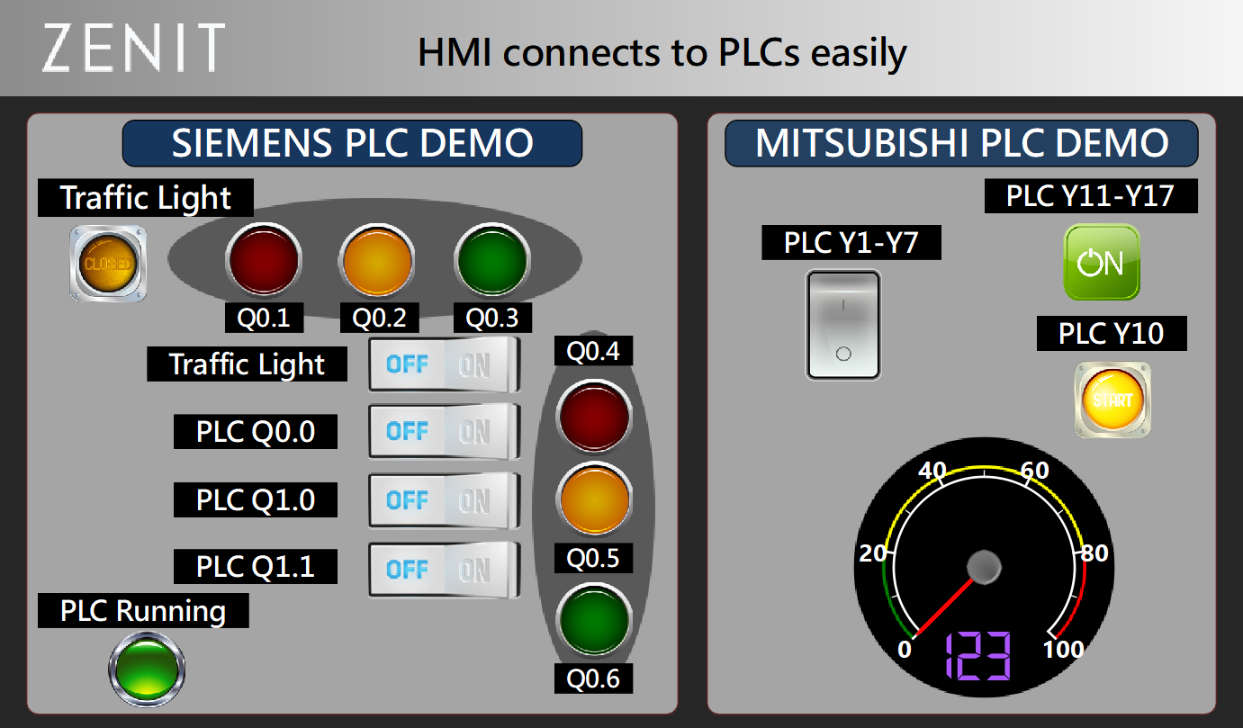Click the PLC Running status lamp
Image resolution: width=1243 pixels, height=728 pixels.
tap(146, 670)
